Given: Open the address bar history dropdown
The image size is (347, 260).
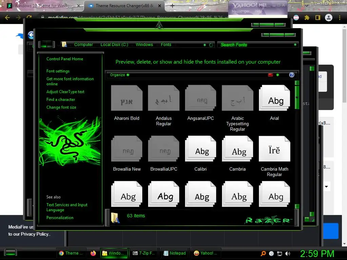Looking at the screenshot, I should 205,45.
